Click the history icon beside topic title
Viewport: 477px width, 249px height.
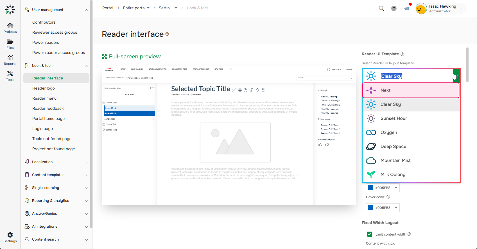263,90
